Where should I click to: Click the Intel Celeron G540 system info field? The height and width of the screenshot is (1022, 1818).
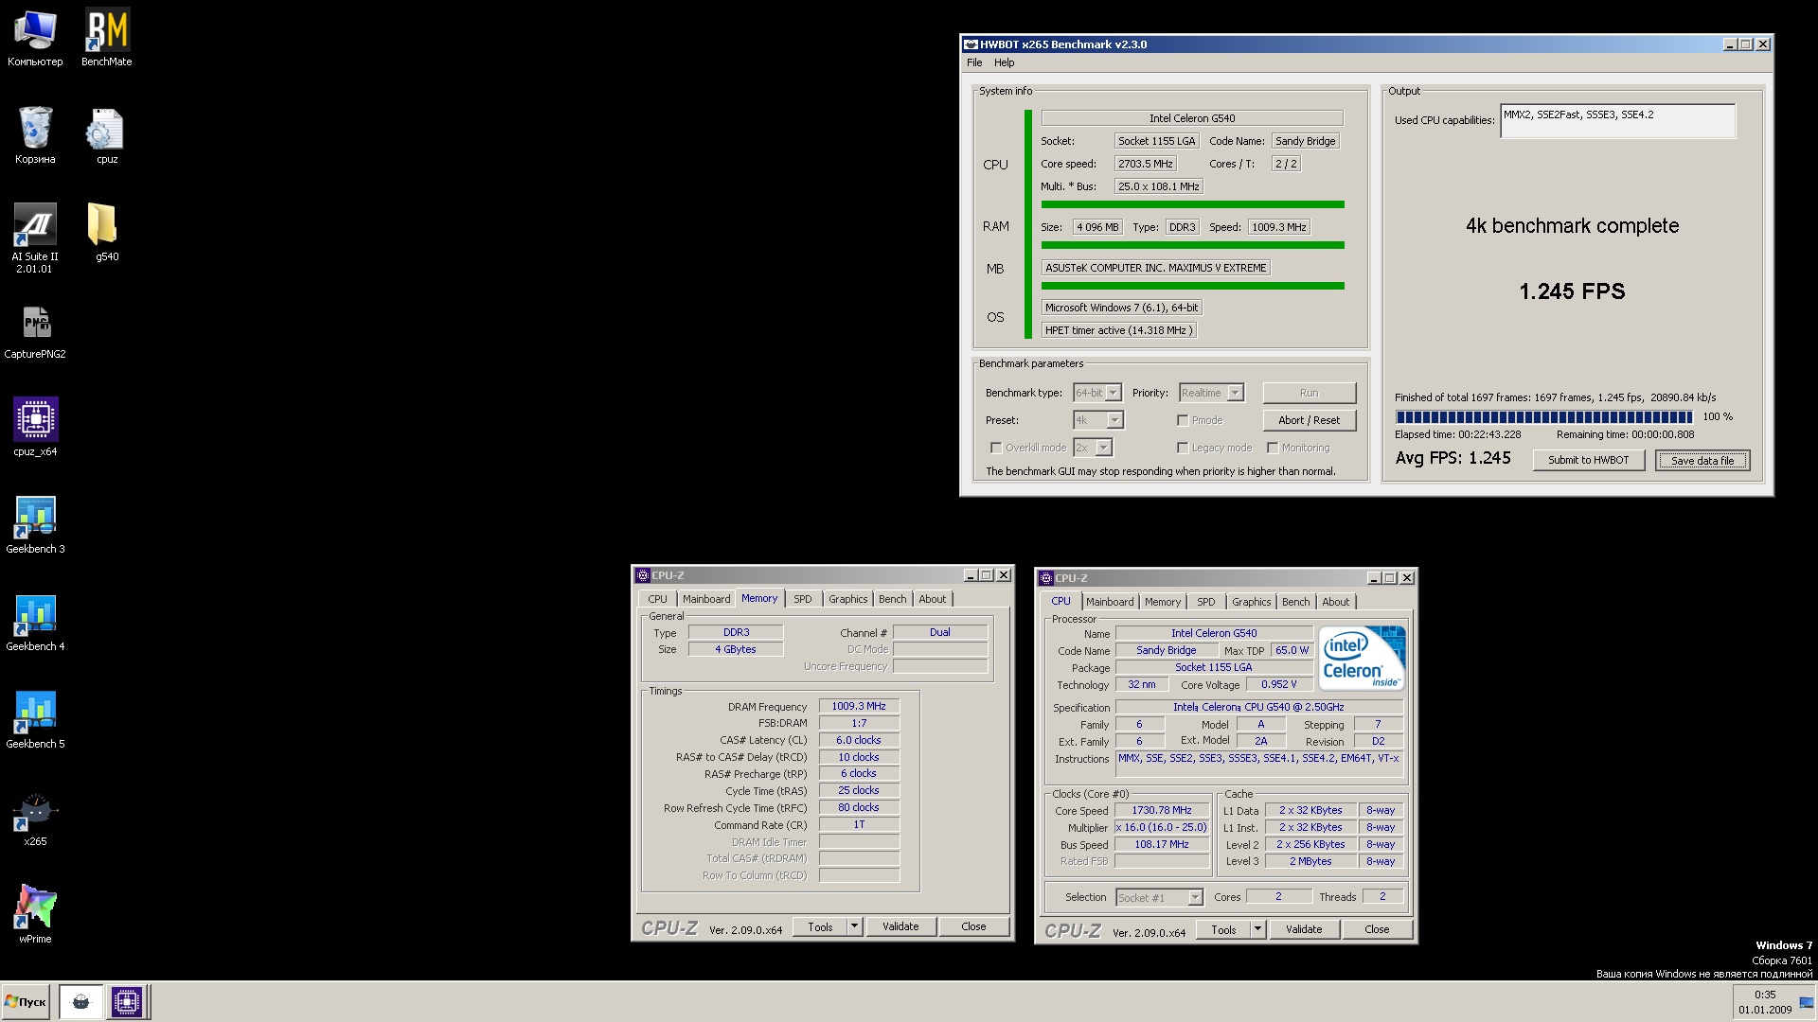pyautogui.click(x=1192, y=118)
